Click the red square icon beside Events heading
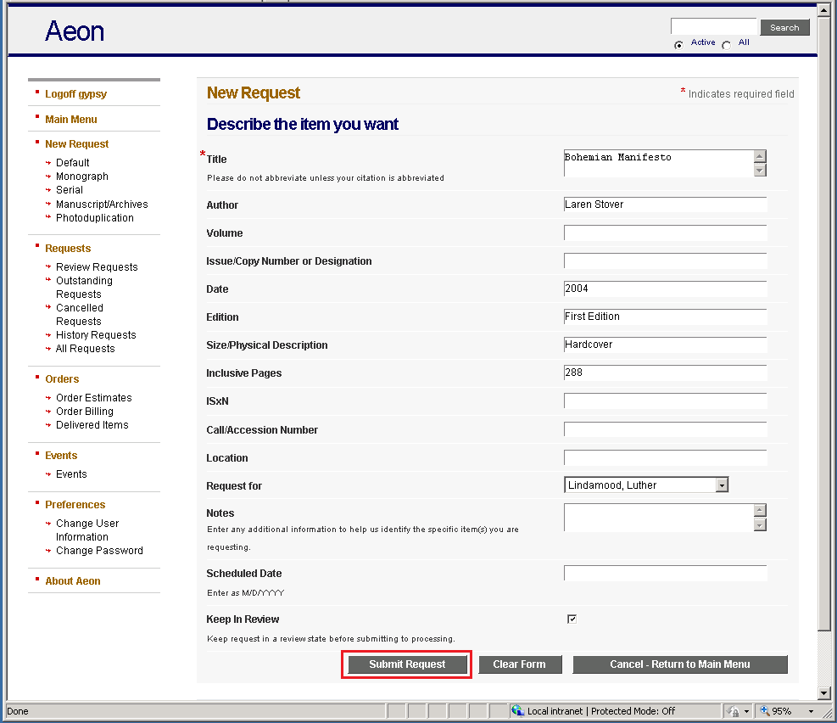The width and height of the screenshot is (837, 723). point(36,455)
